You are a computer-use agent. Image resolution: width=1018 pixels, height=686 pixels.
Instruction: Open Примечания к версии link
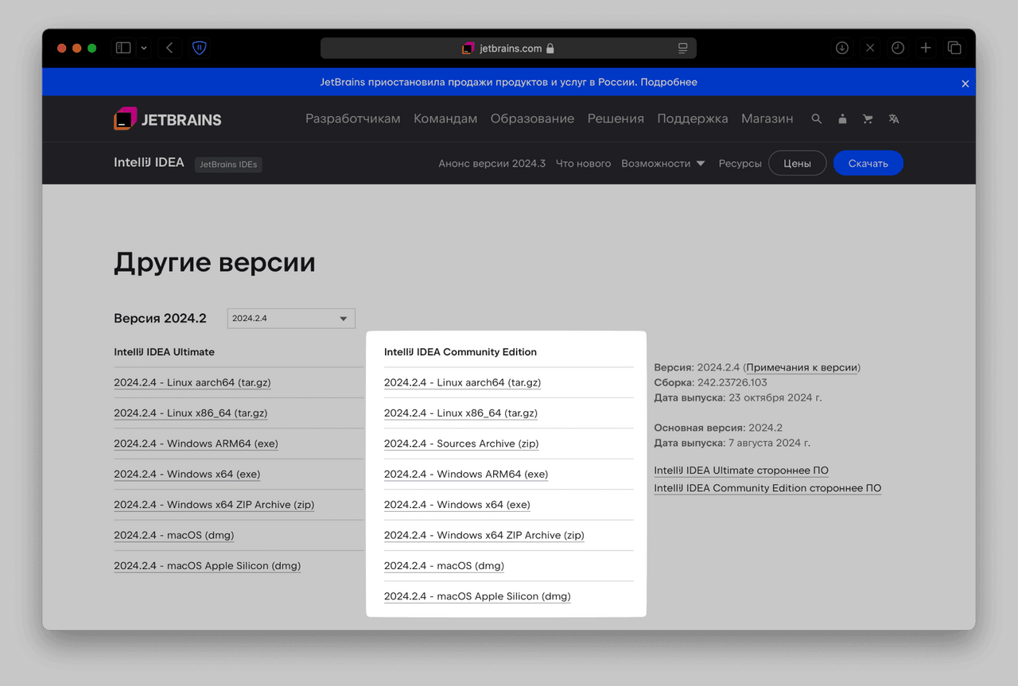point(802,367)
